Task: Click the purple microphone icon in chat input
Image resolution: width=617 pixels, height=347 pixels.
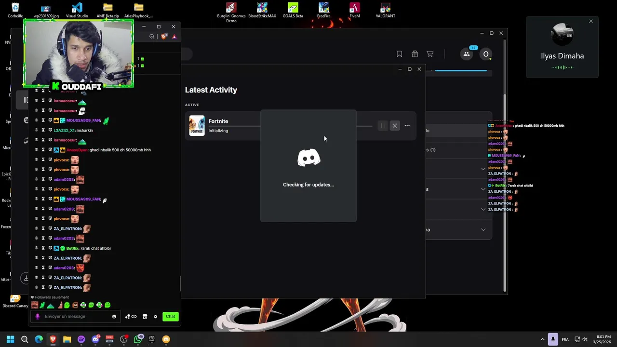Action: click(38, 317)
